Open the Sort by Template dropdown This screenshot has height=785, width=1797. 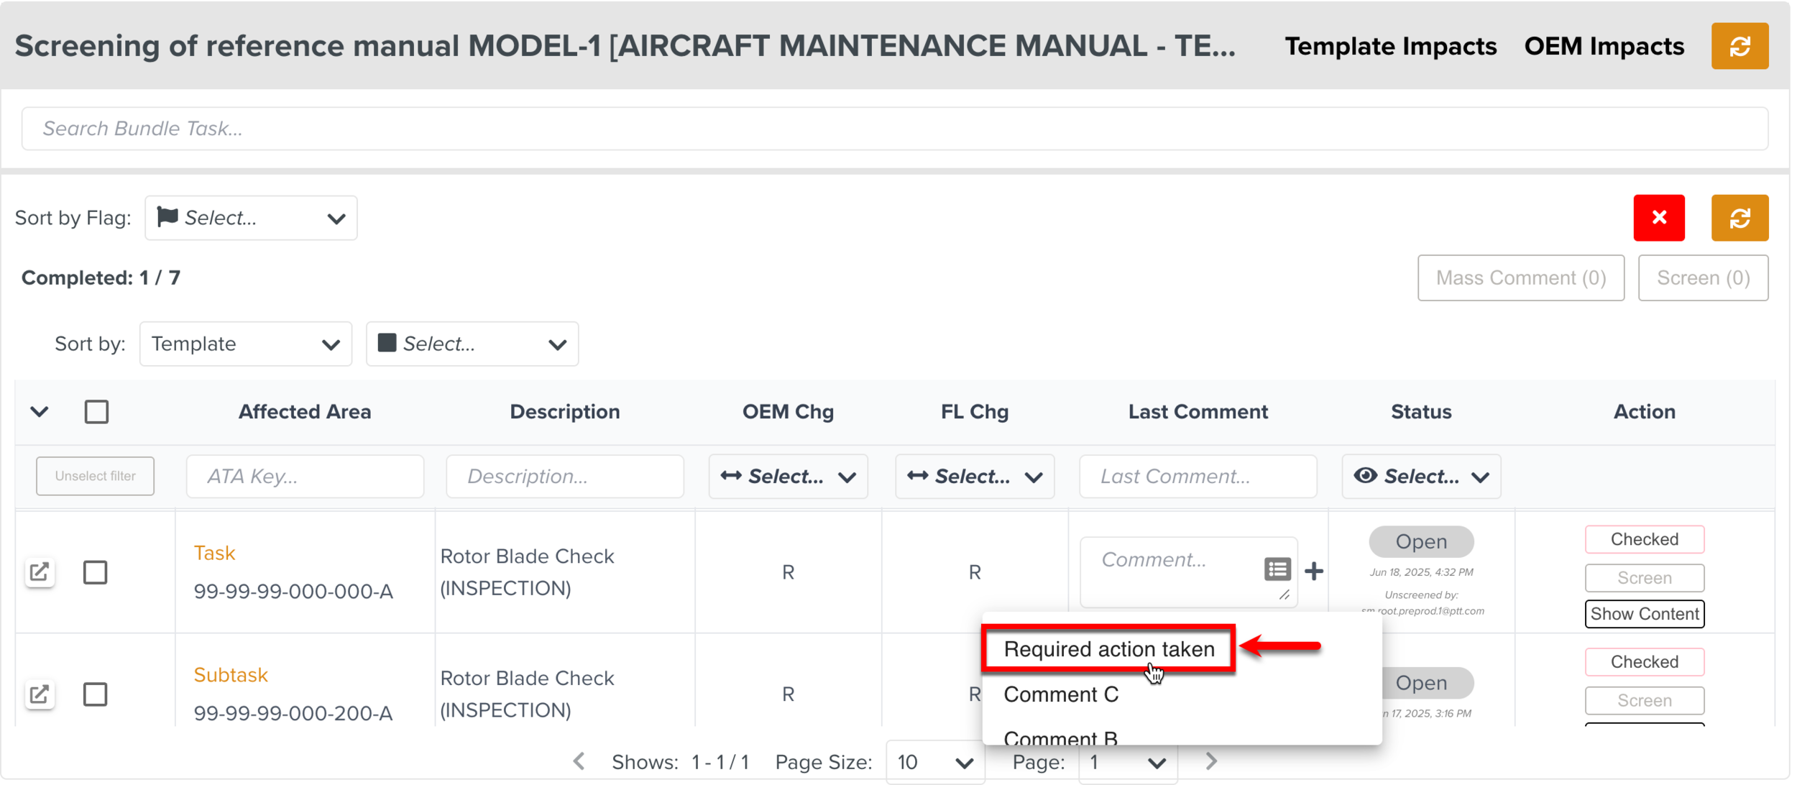[x=245, y=344]
